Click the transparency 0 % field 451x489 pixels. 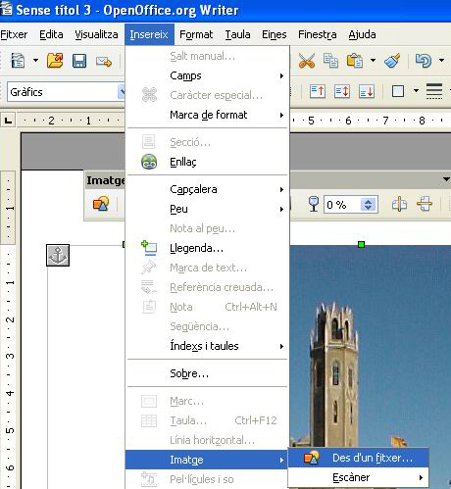(342, 205)
